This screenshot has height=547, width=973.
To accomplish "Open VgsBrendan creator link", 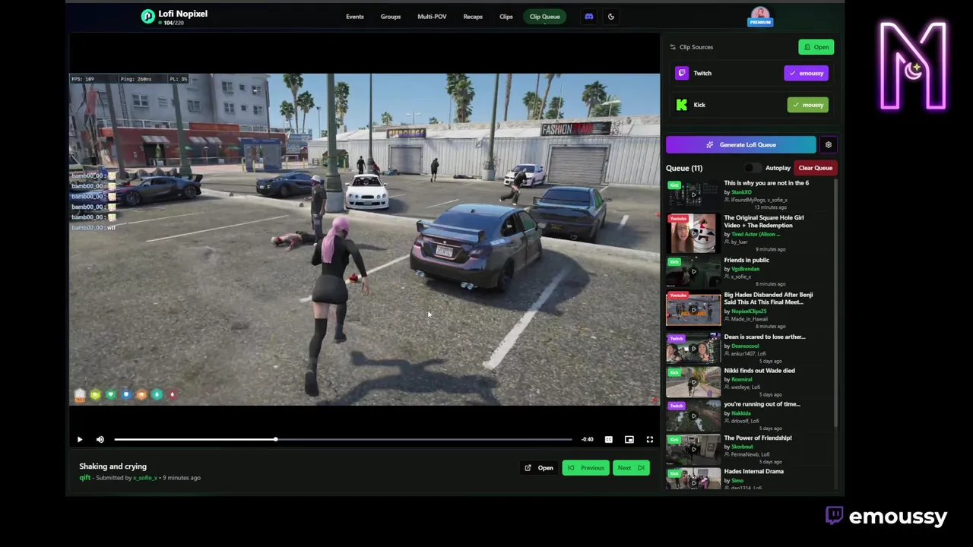I will point(745,269).
